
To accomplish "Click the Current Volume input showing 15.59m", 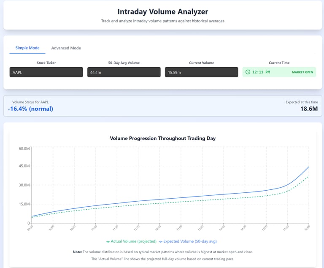I will 201,72.
